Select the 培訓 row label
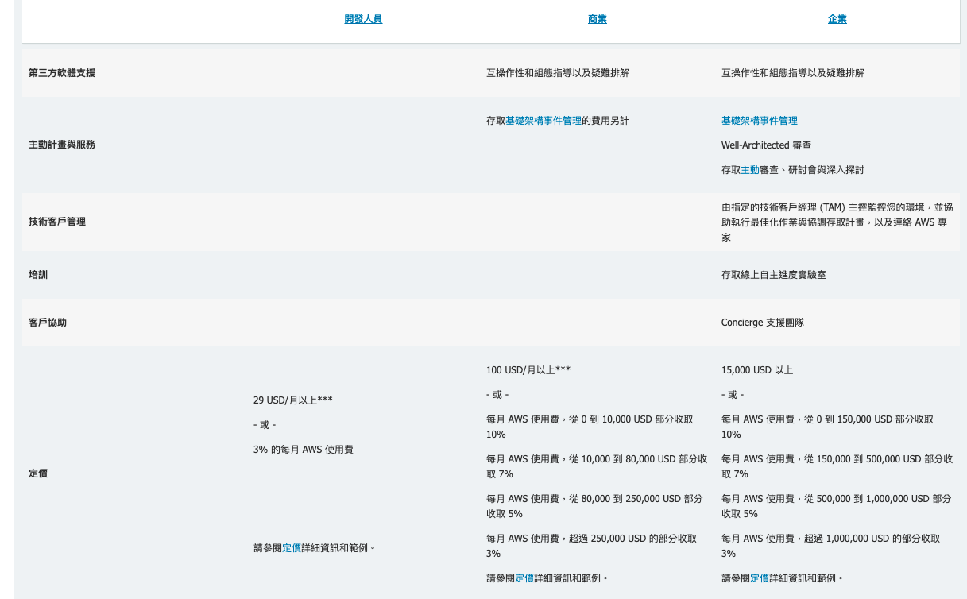The width and height of the screenshot is (967, 599). click(38, 274)
